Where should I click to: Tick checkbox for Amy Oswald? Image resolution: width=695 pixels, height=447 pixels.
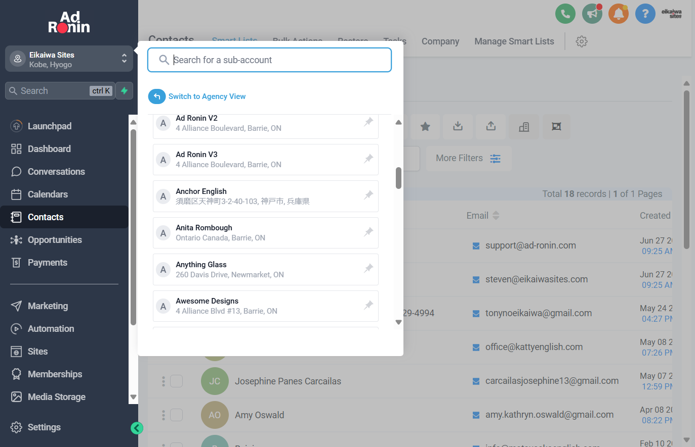tap(176, 415)
